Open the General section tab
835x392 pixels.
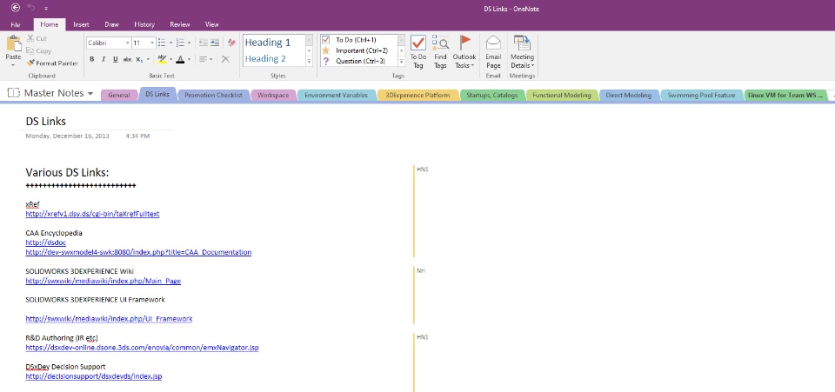pos(119,96)
